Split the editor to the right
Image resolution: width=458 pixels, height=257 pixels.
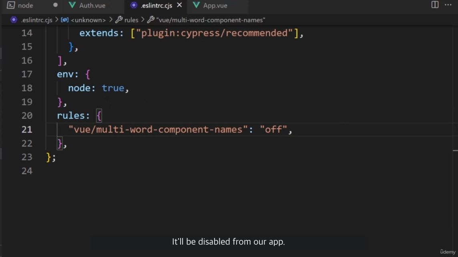435,5
